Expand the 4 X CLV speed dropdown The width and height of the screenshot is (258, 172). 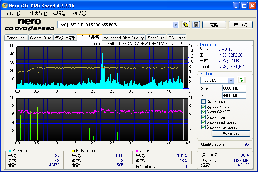point(231,80)
